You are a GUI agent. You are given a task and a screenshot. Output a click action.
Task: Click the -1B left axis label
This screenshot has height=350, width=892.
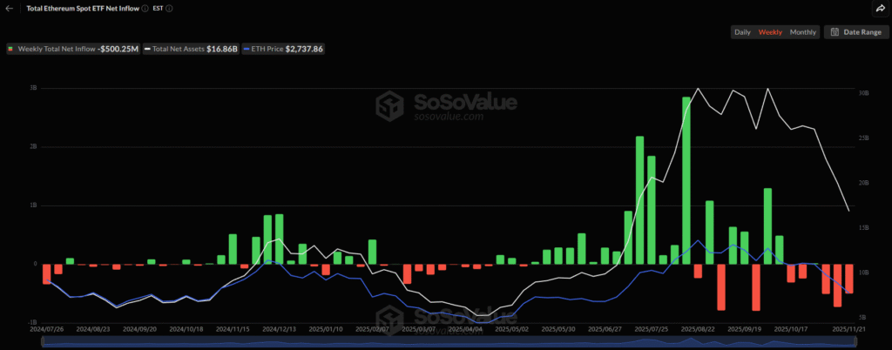click(x=31, y=322)
